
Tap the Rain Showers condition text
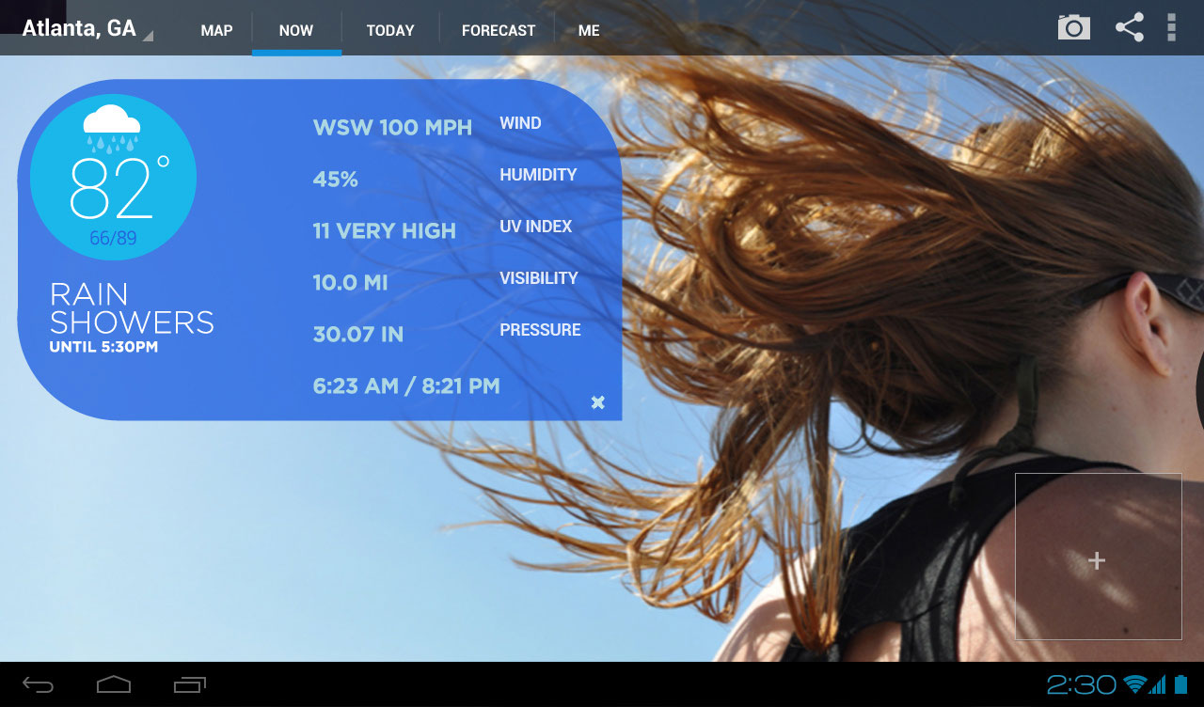[x=132, y=309]
